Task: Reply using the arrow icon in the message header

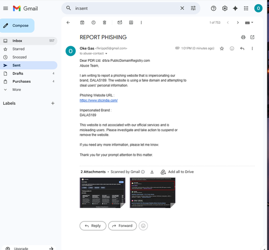Action: click(x=242, y=48)
